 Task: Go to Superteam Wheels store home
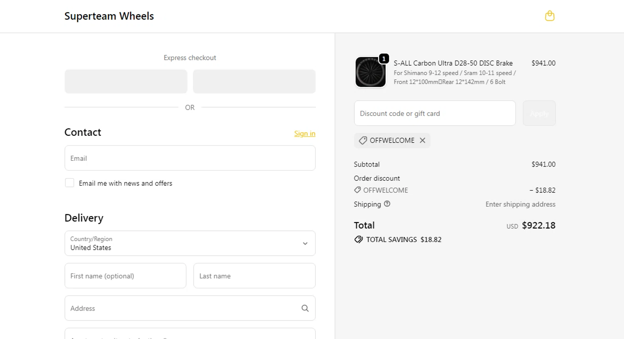[109, 16]
